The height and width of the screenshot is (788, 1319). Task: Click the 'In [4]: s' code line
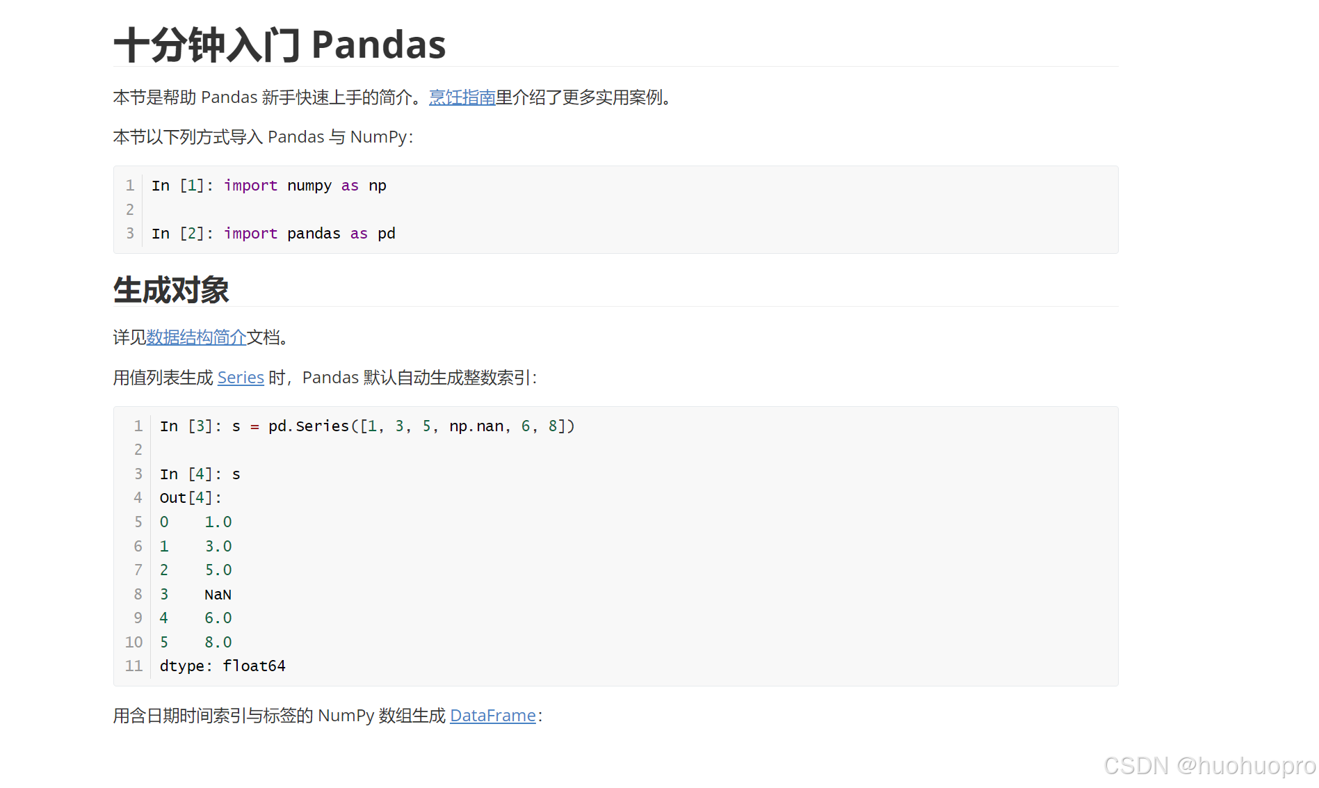click(200, 474)
